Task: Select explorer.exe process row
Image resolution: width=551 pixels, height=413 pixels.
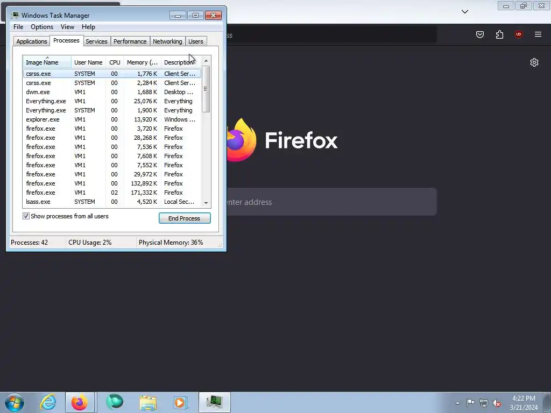Action: [112, 119]
